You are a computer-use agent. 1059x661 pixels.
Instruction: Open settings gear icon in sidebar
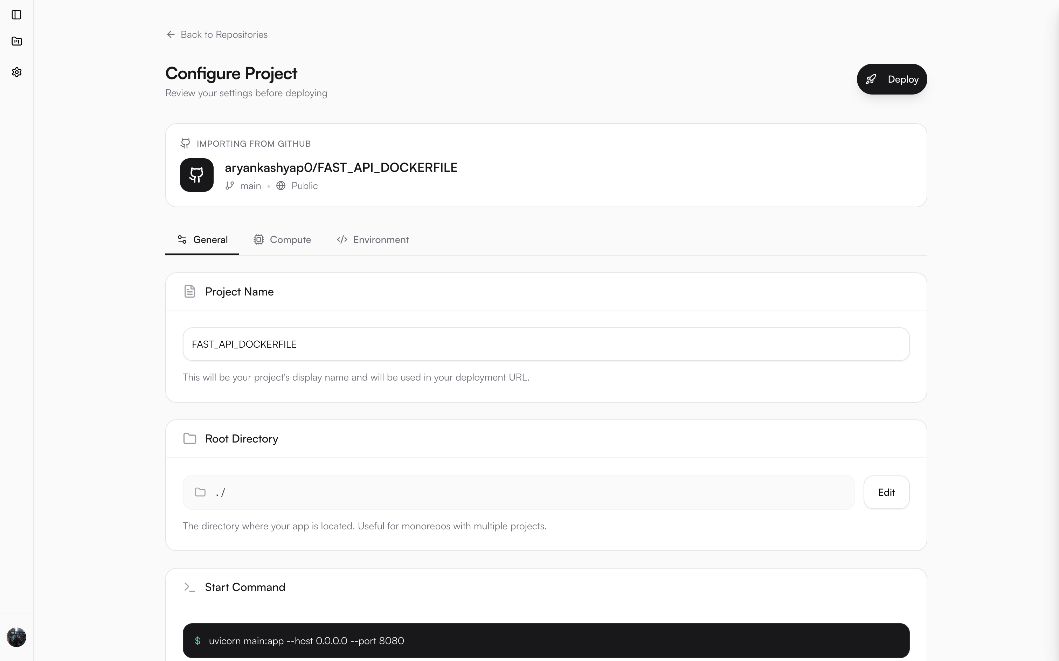[16, 72]
